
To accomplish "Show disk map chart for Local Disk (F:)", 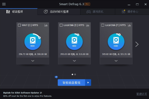I will pyautogui.click(x=129, y=25).
